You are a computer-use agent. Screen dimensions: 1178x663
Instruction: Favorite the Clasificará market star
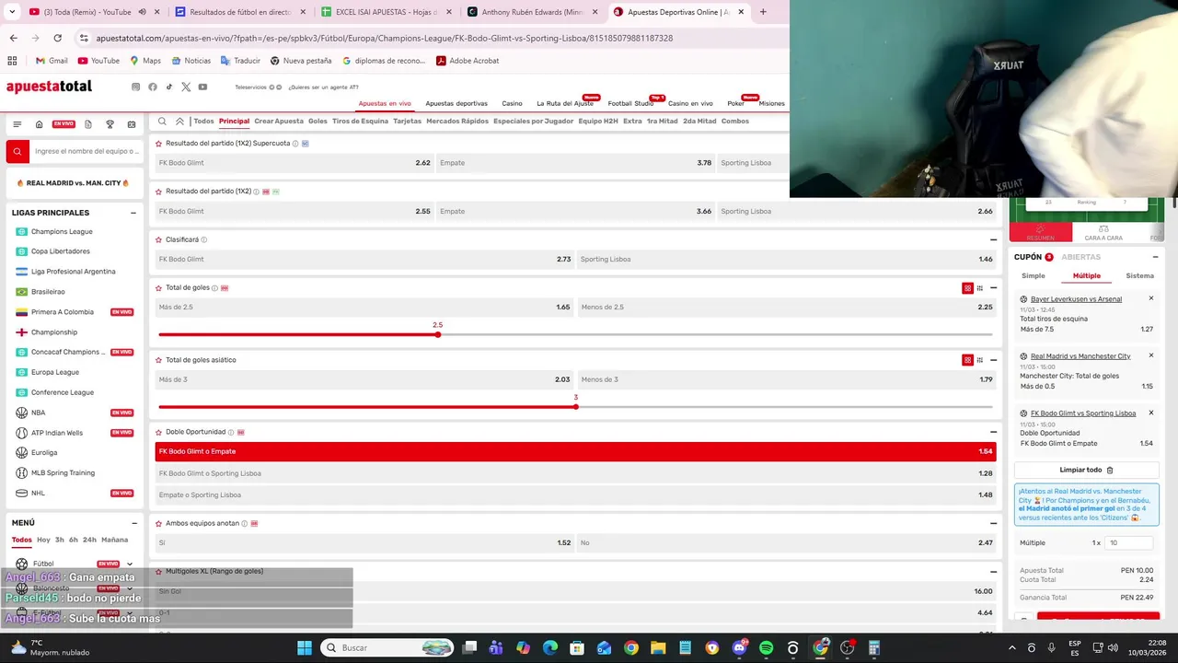click(158, 239)
